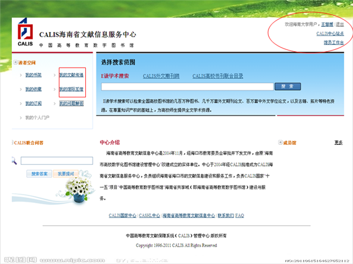Click the 选择搜索范围 heading

(x=118, y=62)
